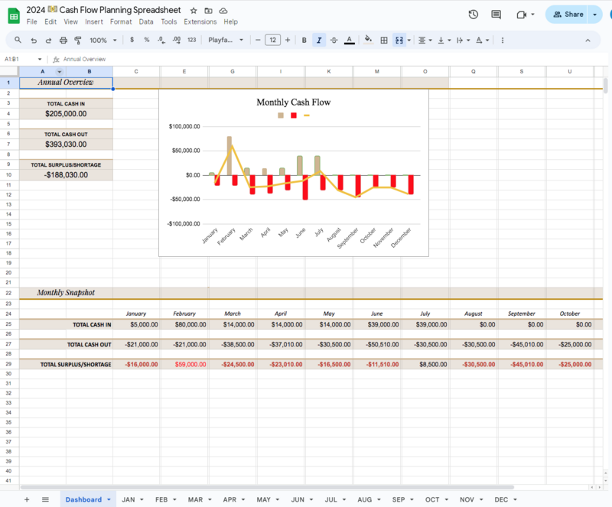Open the search menus magnifier icon
The height and width of the screenshot is (507, 612).
pos(18,40)
